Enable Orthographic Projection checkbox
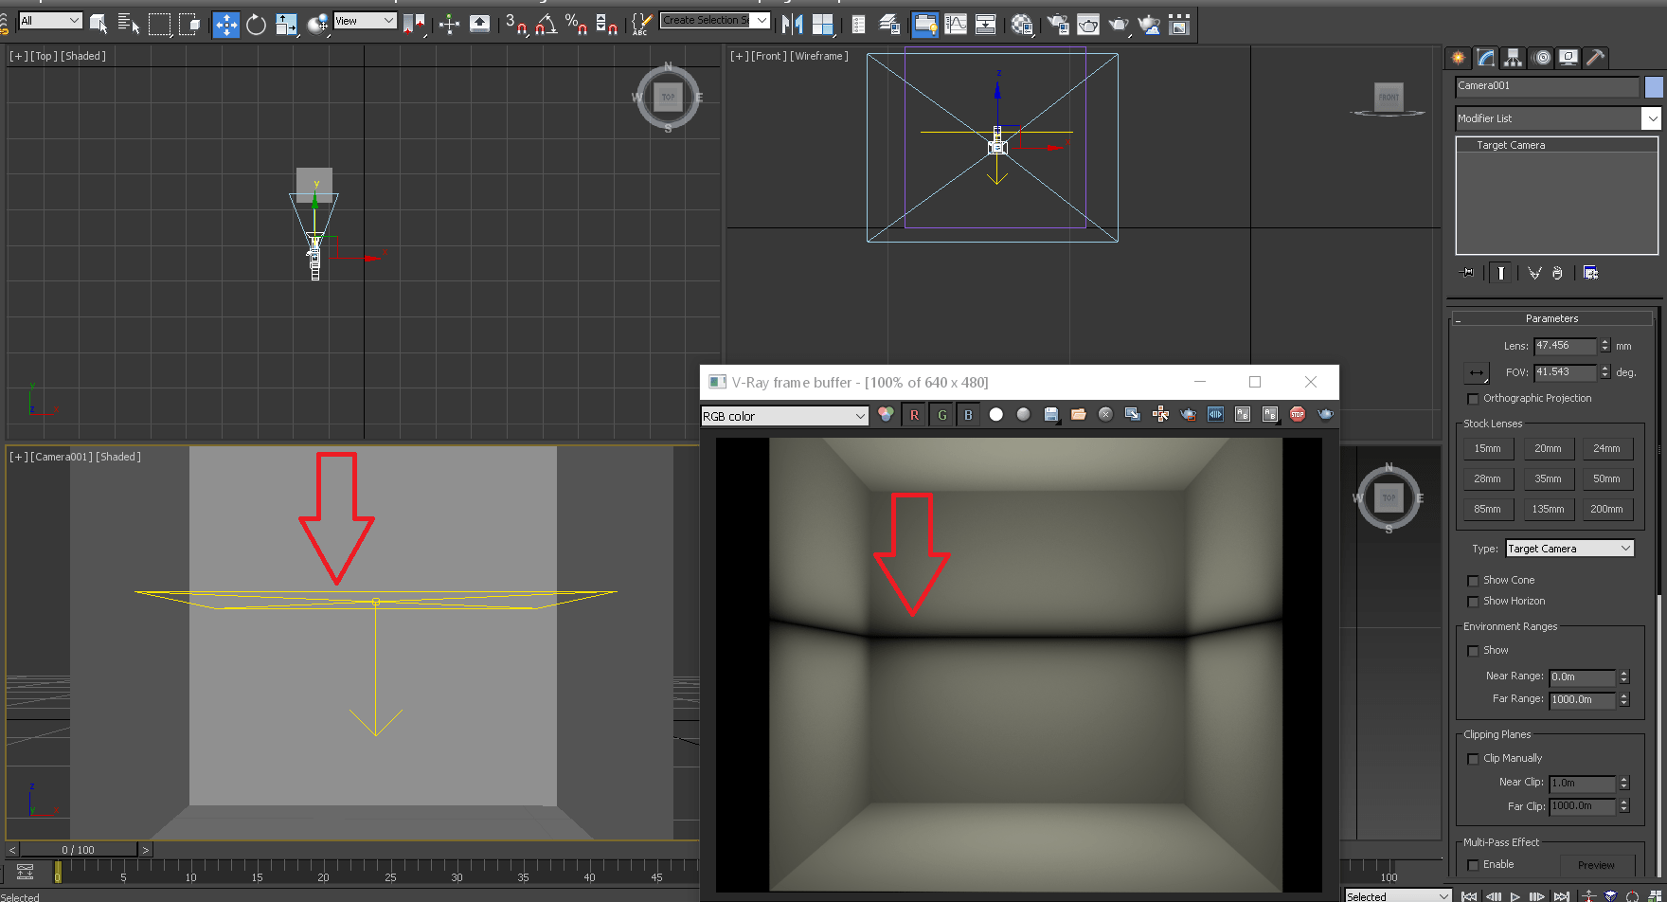The width and height of the screenshot is (1667, 902). coord(1473,399)
